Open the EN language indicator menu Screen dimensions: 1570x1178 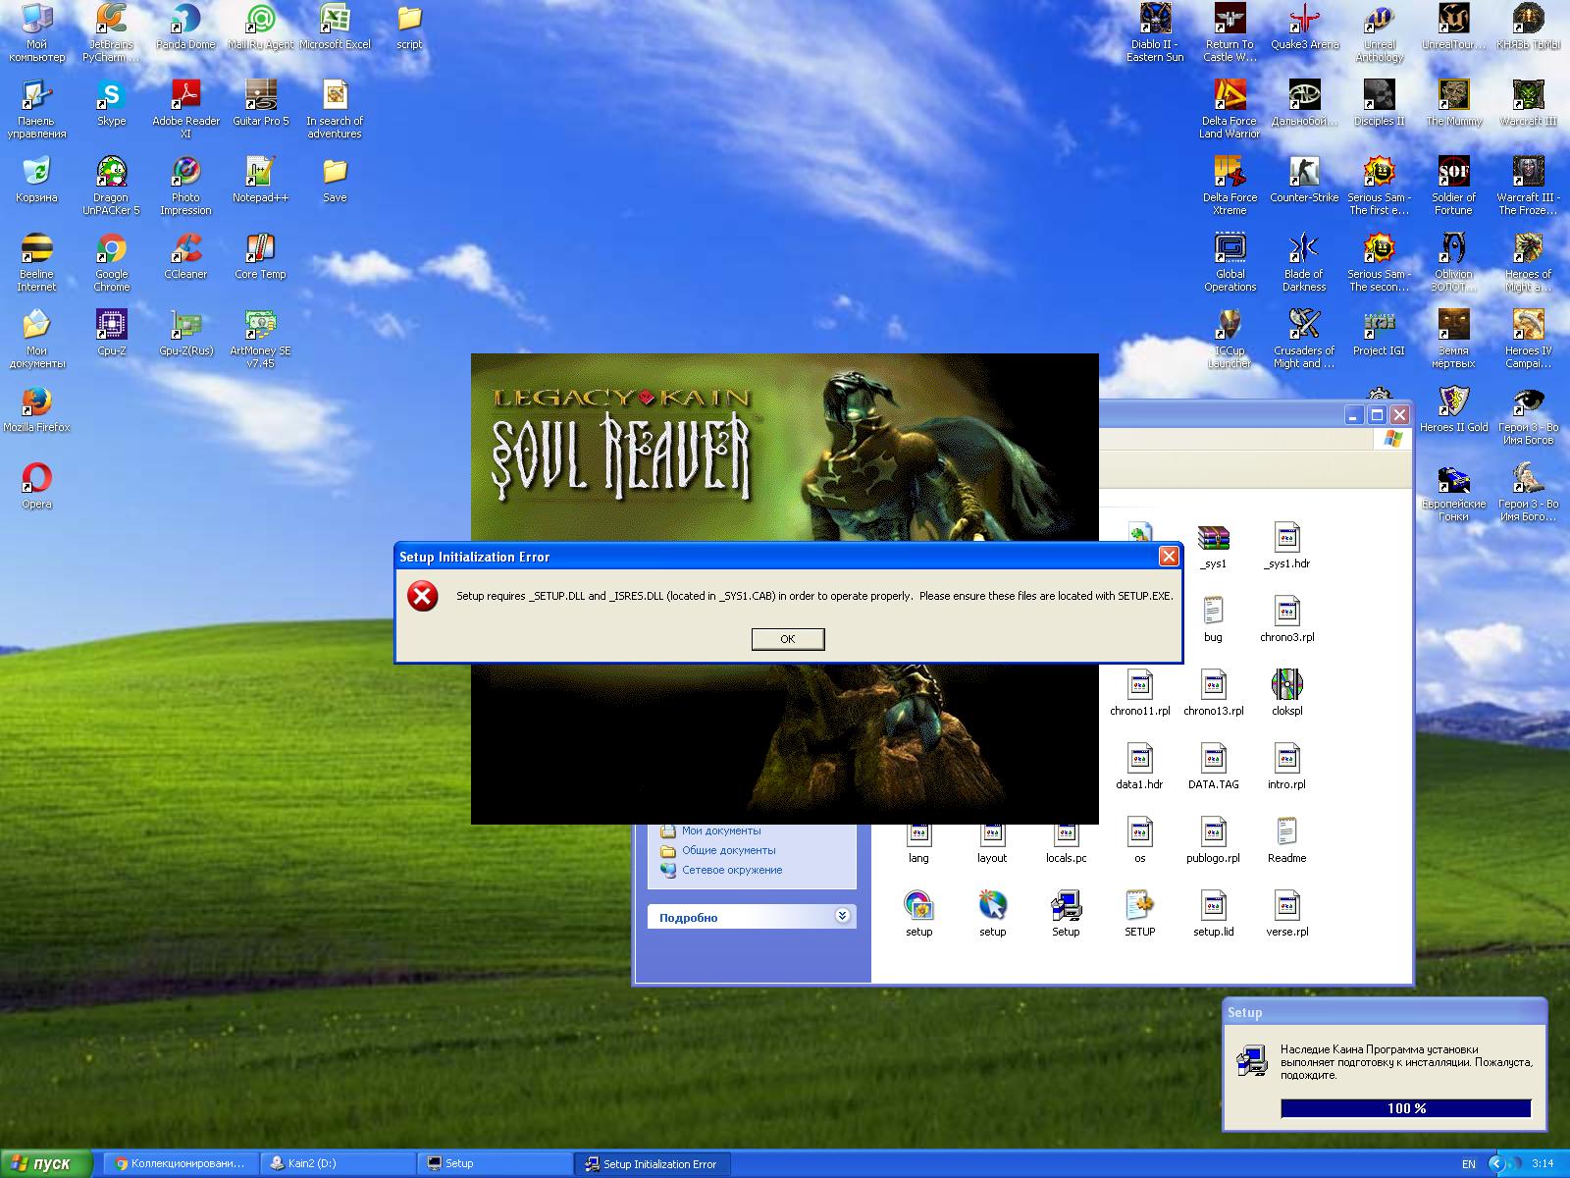pyautogui.click(x=1468, y=1164)
